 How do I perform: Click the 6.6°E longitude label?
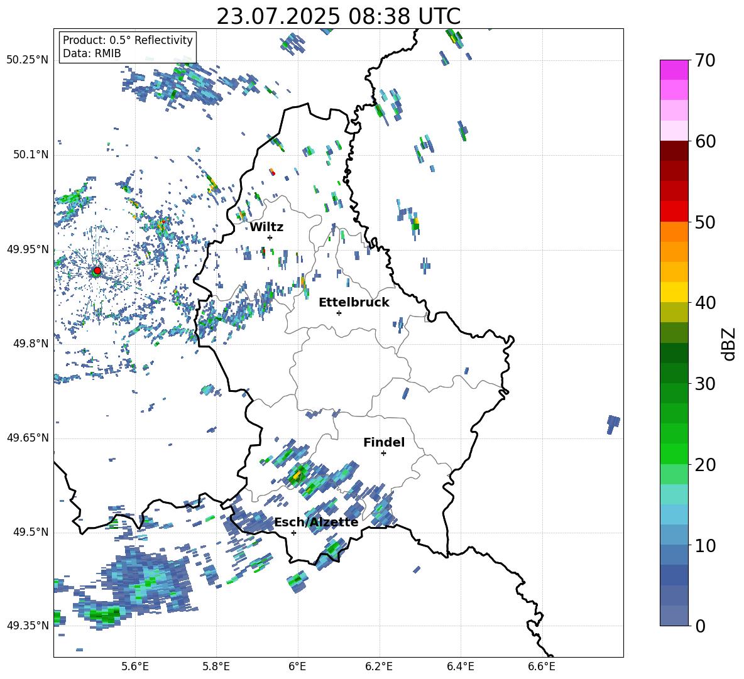click(542, 666)
